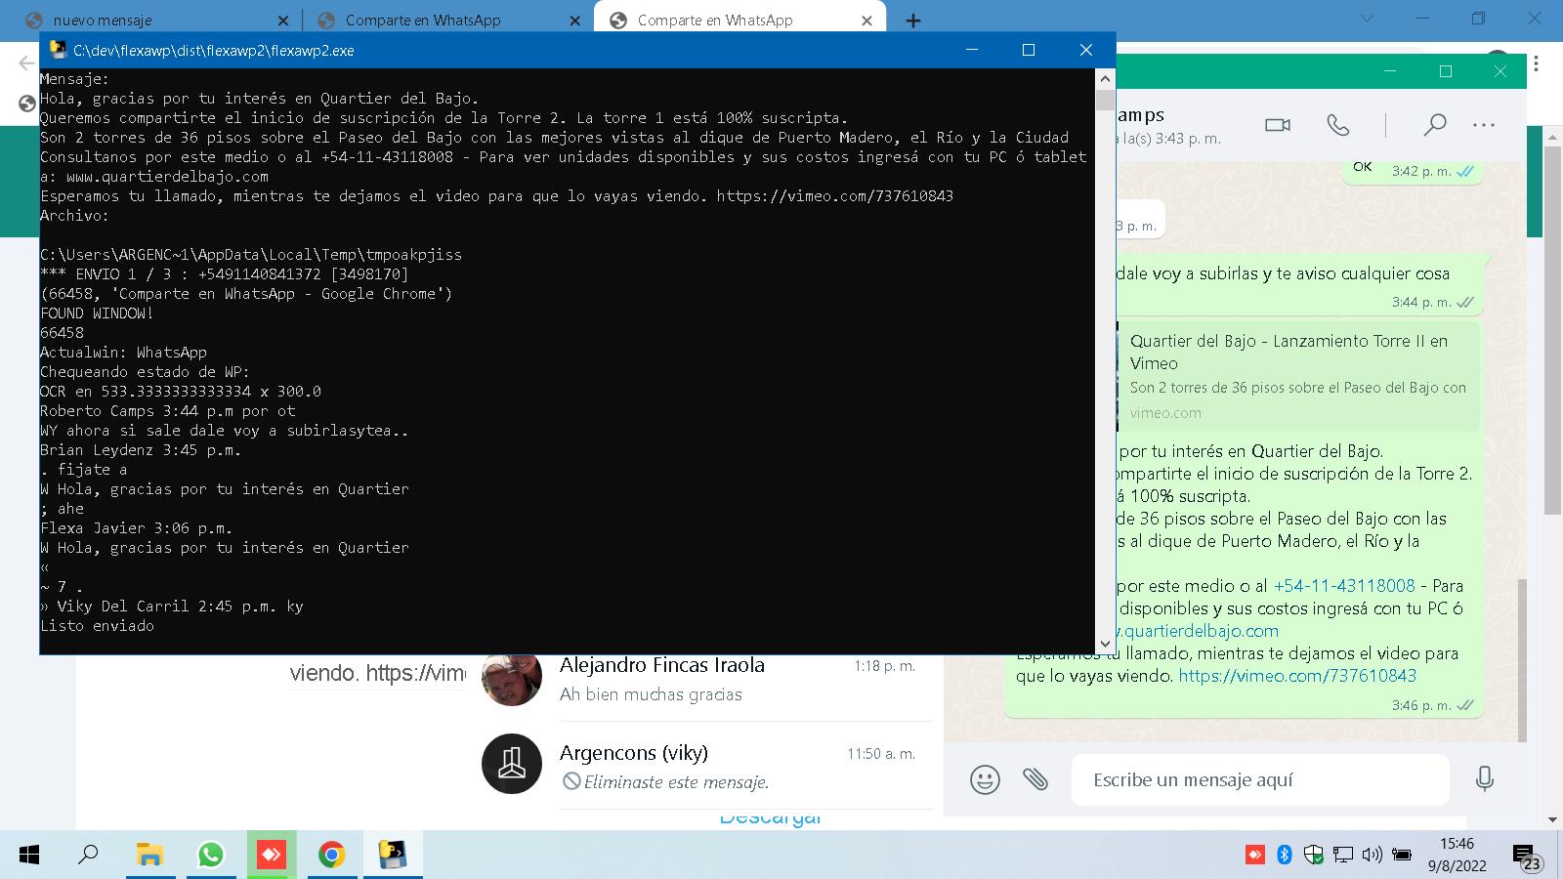Click the console scrollbar up arrow
The width and height of the screenshot is (1563, 879).
coord(1106,78)
